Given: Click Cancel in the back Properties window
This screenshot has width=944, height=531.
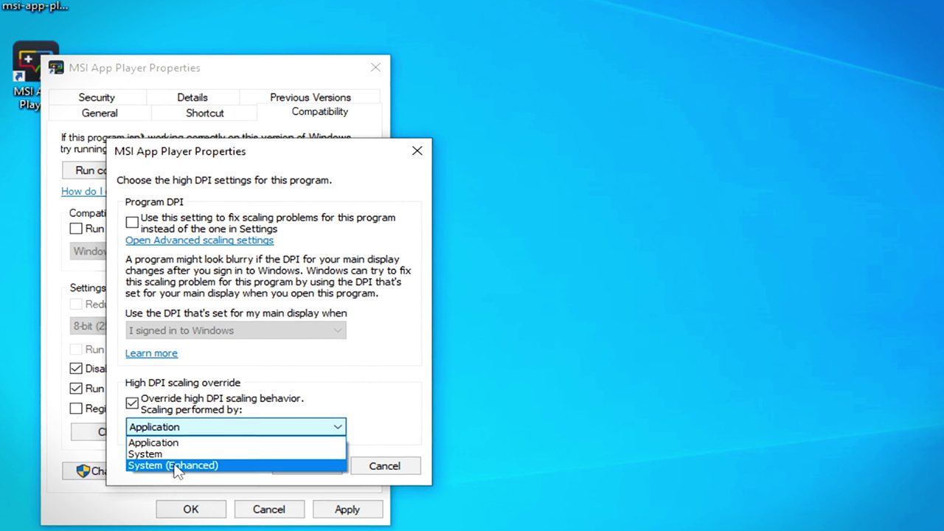Looking at the screenshot, I should 269,509.
